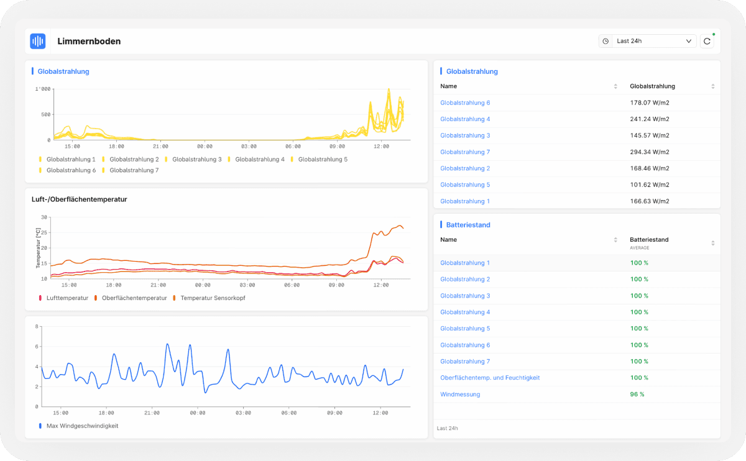Sort by Batteriestand average column arrows
Viewport: 746px width, 461px height.
(713, 243)
